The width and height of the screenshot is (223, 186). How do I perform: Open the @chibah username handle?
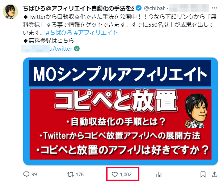[155, 8]
